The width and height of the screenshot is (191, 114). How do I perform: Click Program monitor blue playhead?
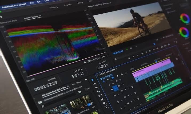coord(154,44)
